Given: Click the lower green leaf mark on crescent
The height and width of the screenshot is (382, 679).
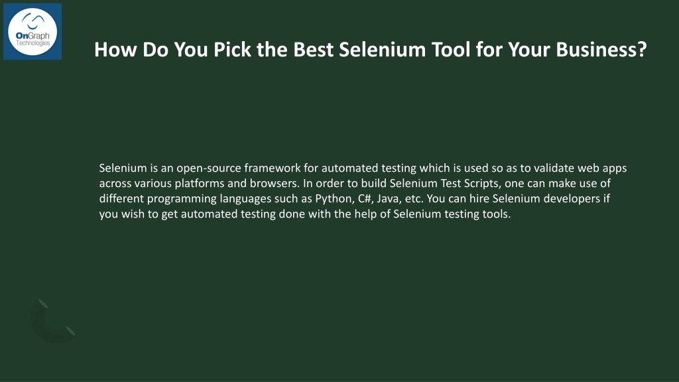Looking at the screenshot, I should 70,332.
